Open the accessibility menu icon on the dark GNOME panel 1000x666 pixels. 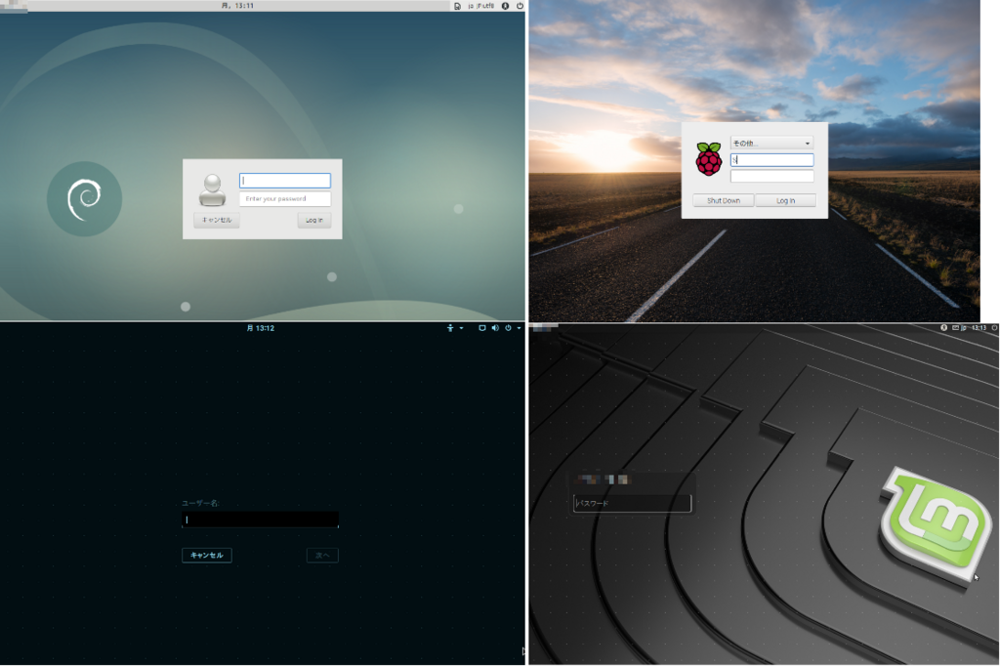(450, 328)
